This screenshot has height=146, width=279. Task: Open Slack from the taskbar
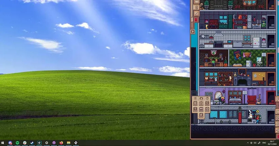[25, 143]
